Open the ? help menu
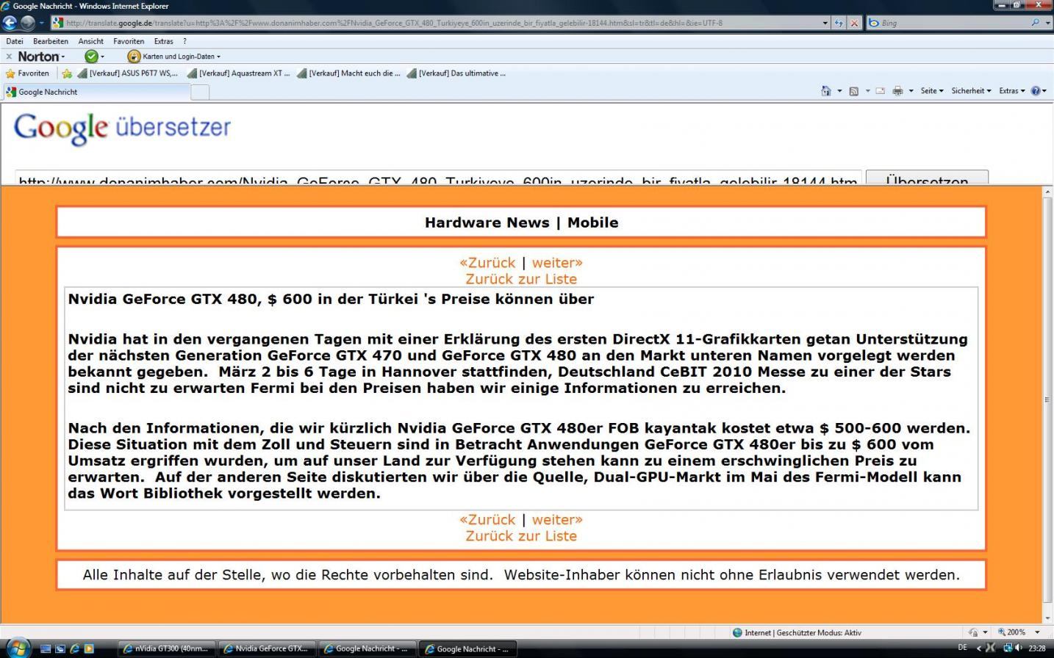This screenshot has height=658, width=1054. coord(184,41)
